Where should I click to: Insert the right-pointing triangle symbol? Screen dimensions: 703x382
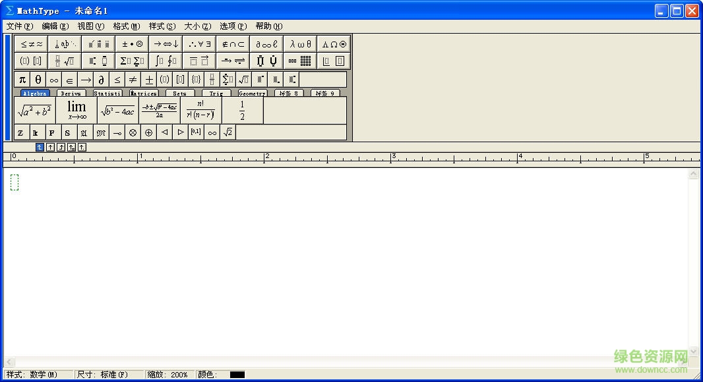pos(180,132)
